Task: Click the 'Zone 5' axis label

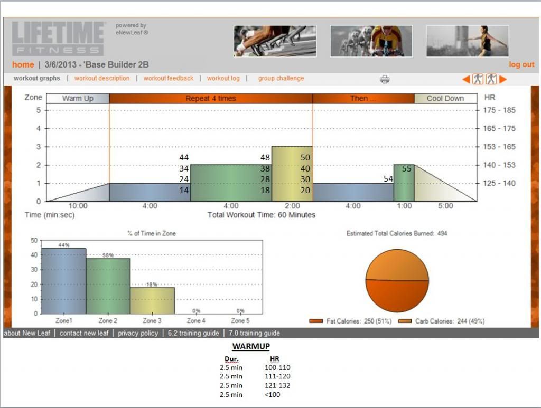Action: [x=240, y=320]
